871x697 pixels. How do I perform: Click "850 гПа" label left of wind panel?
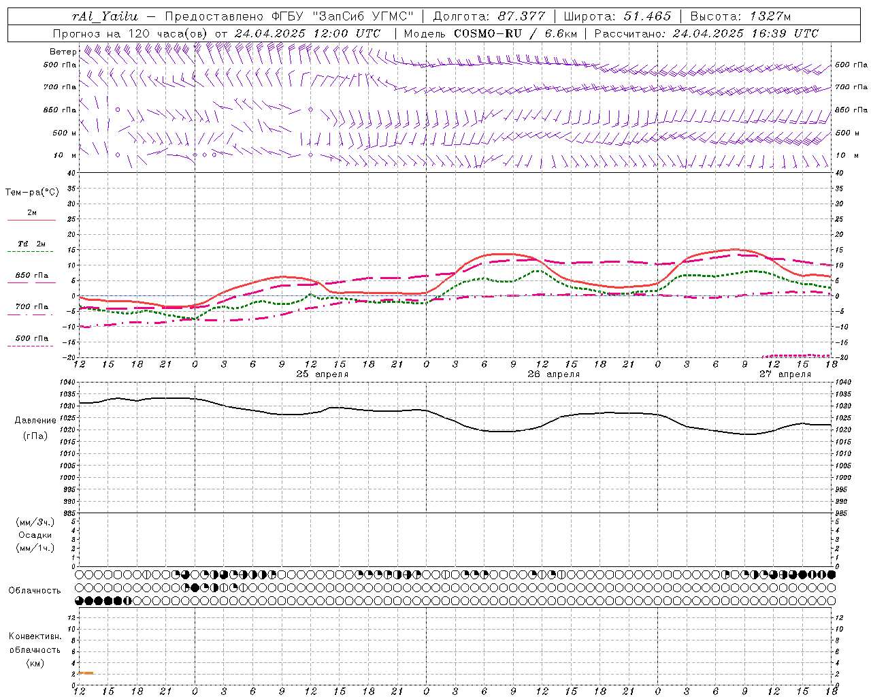pyautogui.click(x=60, y=110)
